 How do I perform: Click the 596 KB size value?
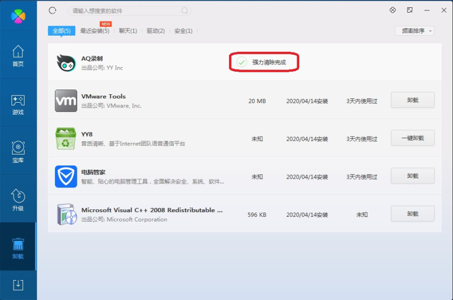click(x=257, y=215)
